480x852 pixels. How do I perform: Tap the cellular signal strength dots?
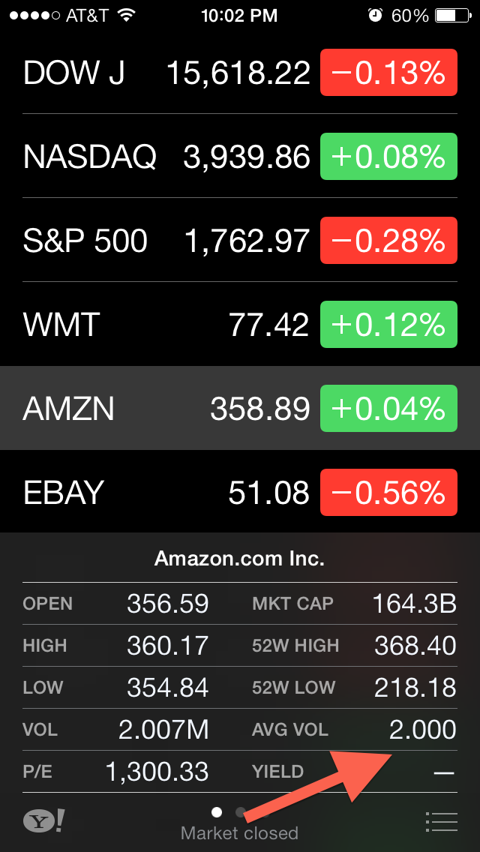[x=31, y=15]
